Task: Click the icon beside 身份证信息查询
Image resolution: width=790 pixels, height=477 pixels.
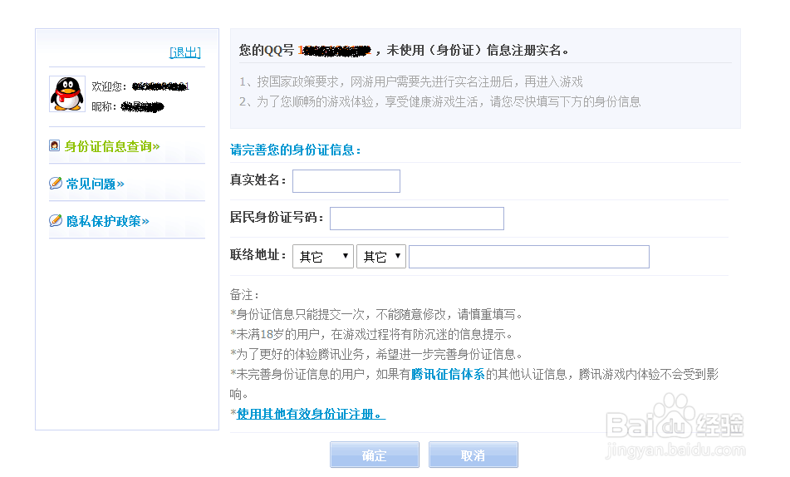Action: point(55,145)
